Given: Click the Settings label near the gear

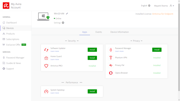Looking at the screenshot, I should click(x=57, y=23).
